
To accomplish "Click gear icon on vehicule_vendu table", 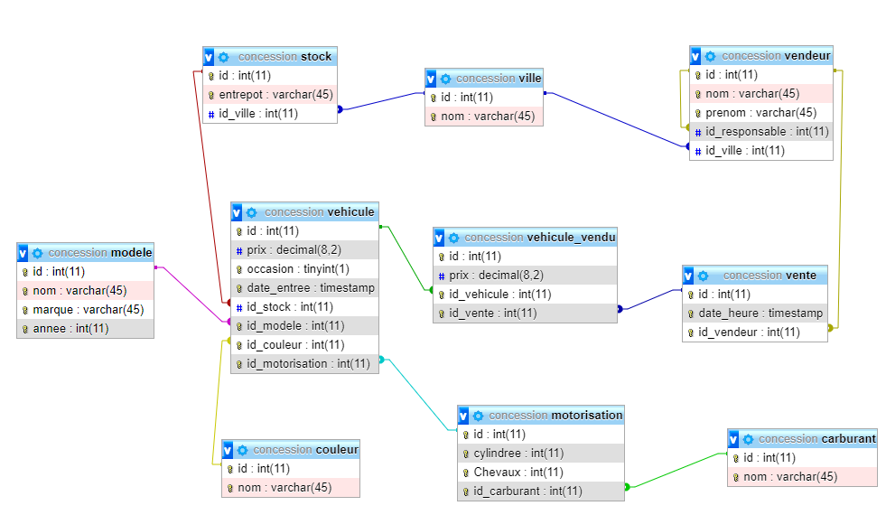I will [x=454, y=238].
